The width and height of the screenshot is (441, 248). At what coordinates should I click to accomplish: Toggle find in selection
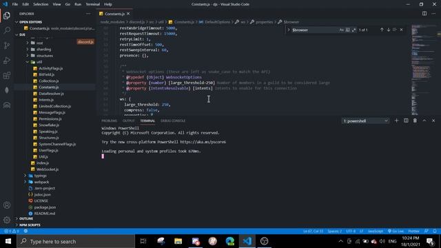pyautogui.click(x=395, y=30)
